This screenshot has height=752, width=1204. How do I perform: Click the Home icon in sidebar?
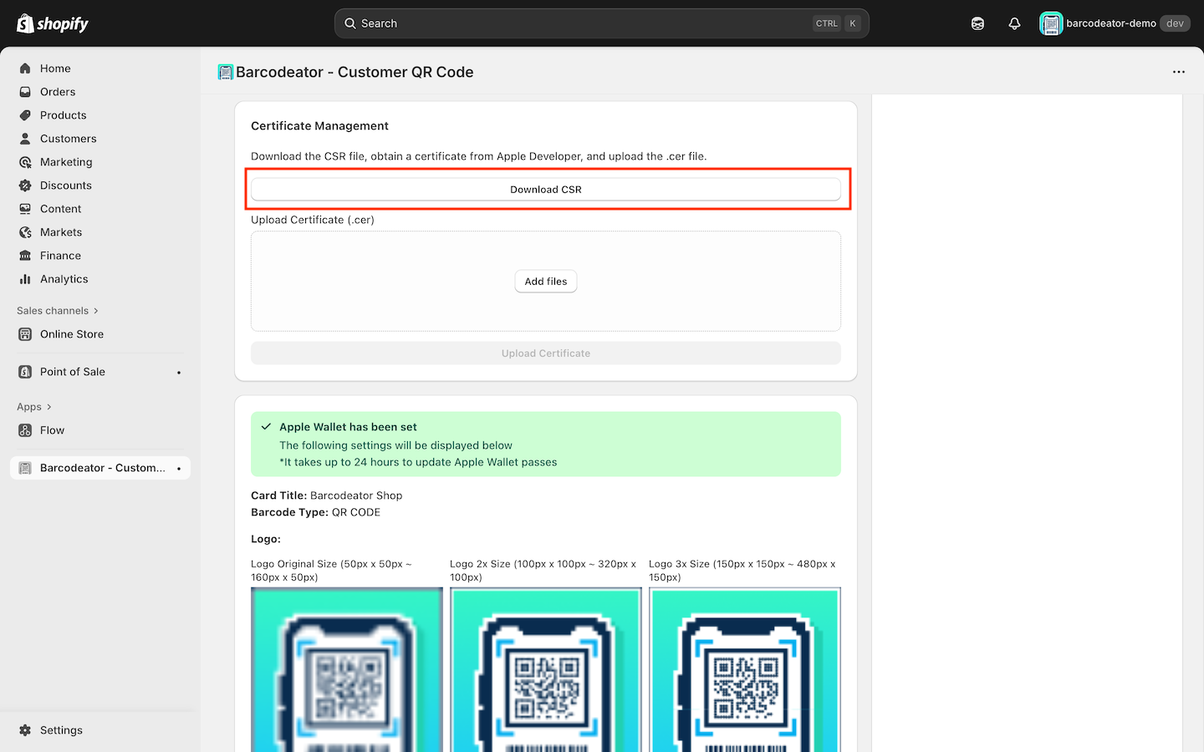point(25,69)
